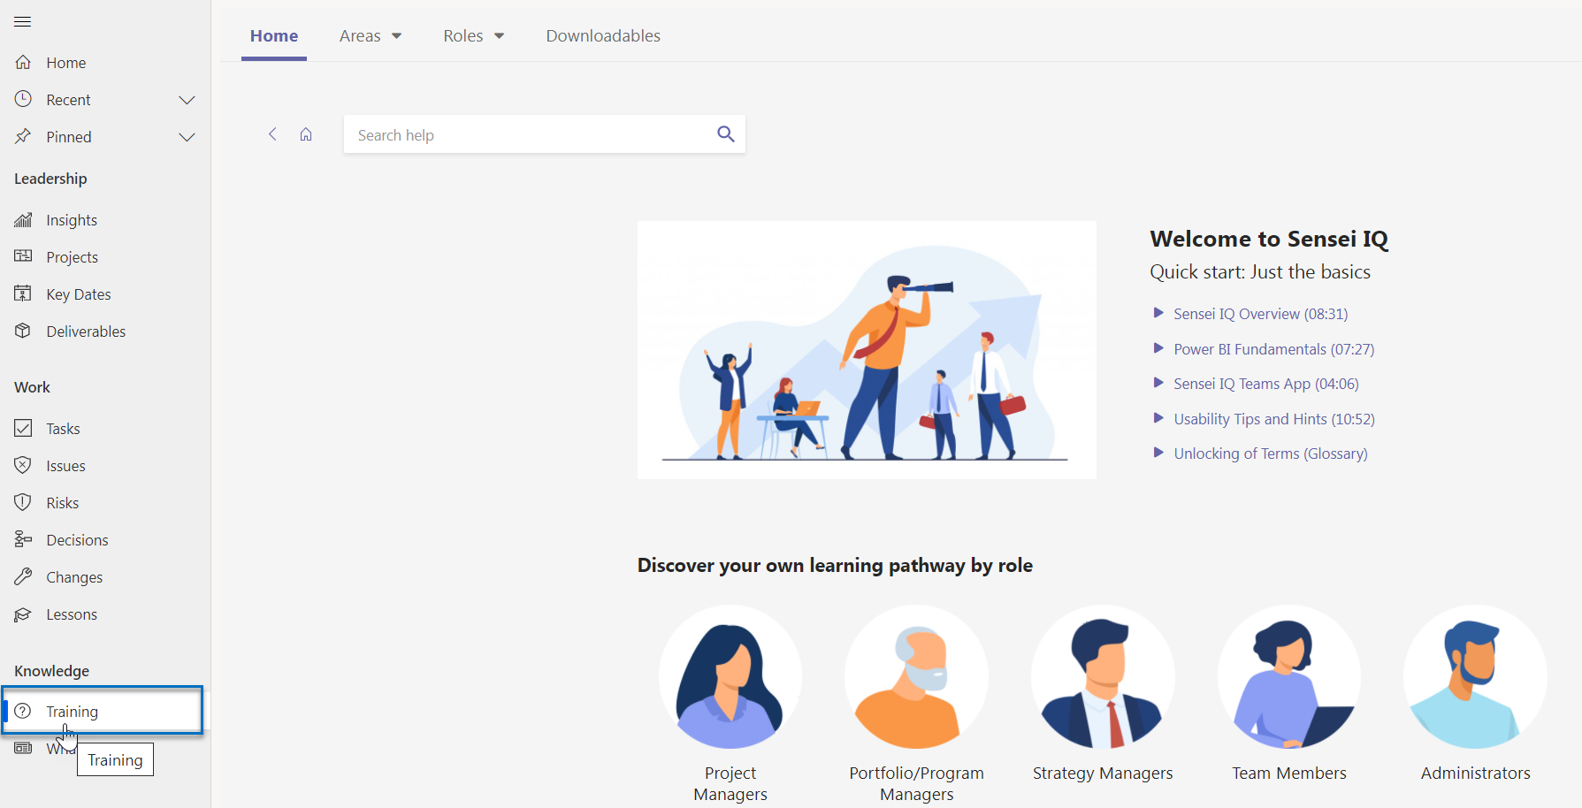Click the Lessons graduation cap icon

pyautogui.click(x=23, y=614)
